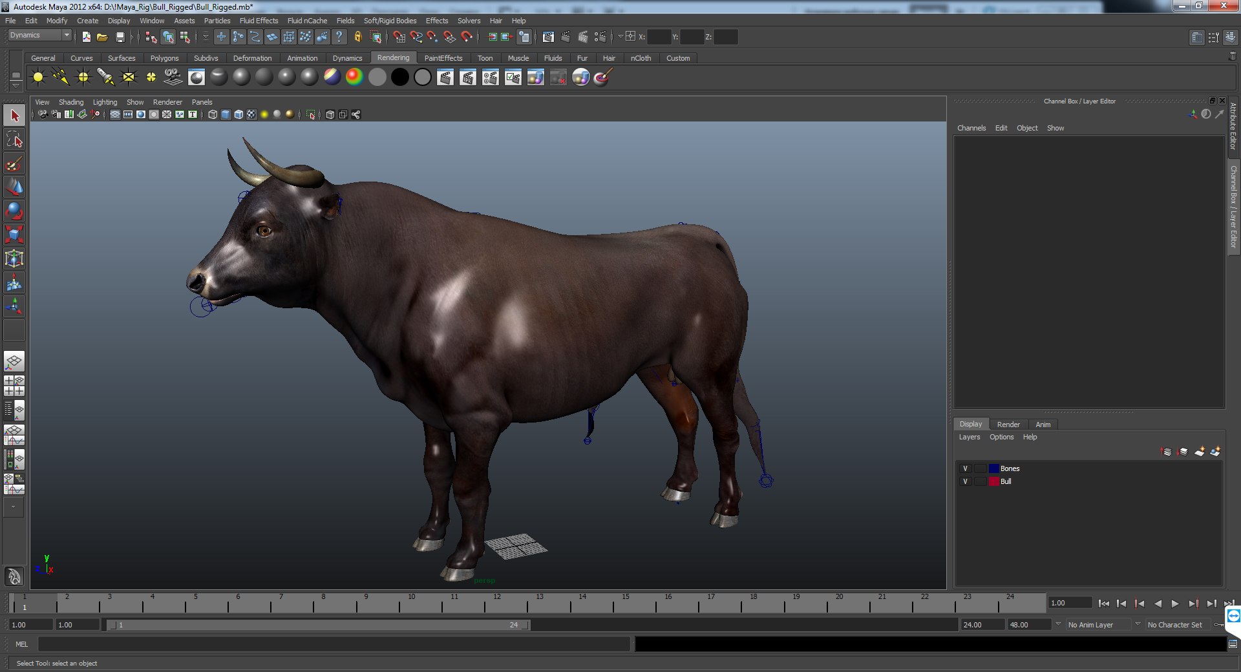Save the scene with floppy icon
Image resolution: width=1241 pixels, height=672 pixels.
[x=120, y=37]
